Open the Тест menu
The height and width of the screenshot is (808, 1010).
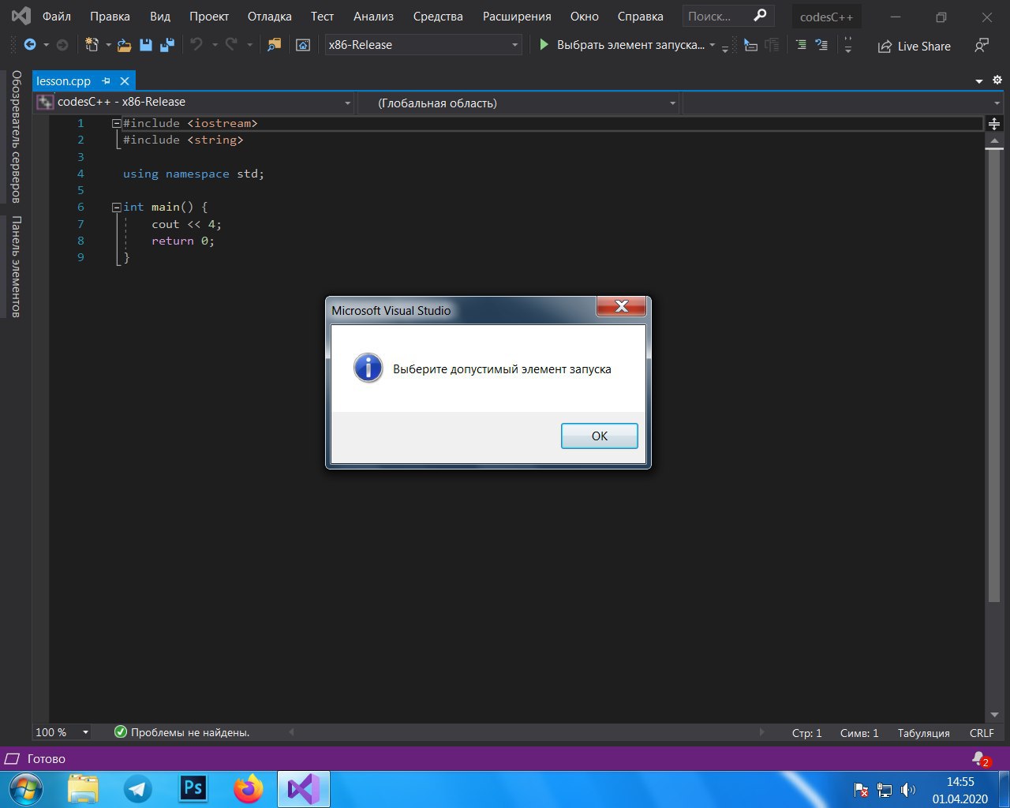point(322,16)
